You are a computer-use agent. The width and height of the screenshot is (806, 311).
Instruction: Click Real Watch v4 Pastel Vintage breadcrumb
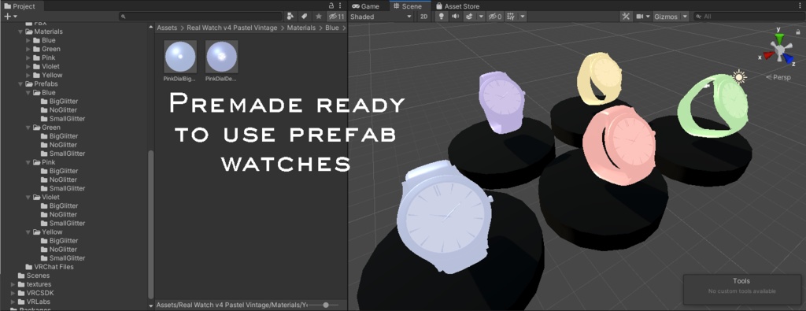click(232, 28)
